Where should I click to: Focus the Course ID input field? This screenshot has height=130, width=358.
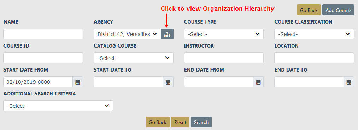[43, 58]
